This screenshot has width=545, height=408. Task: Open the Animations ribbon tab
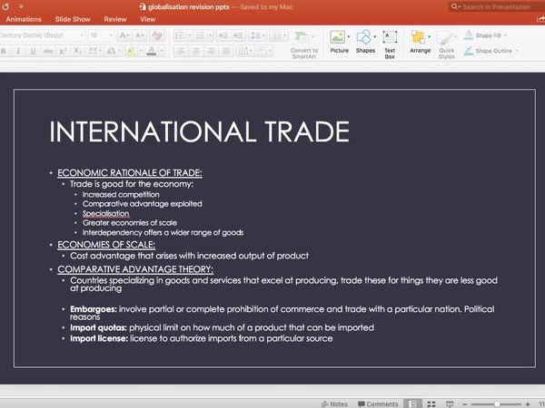point(24,19)
